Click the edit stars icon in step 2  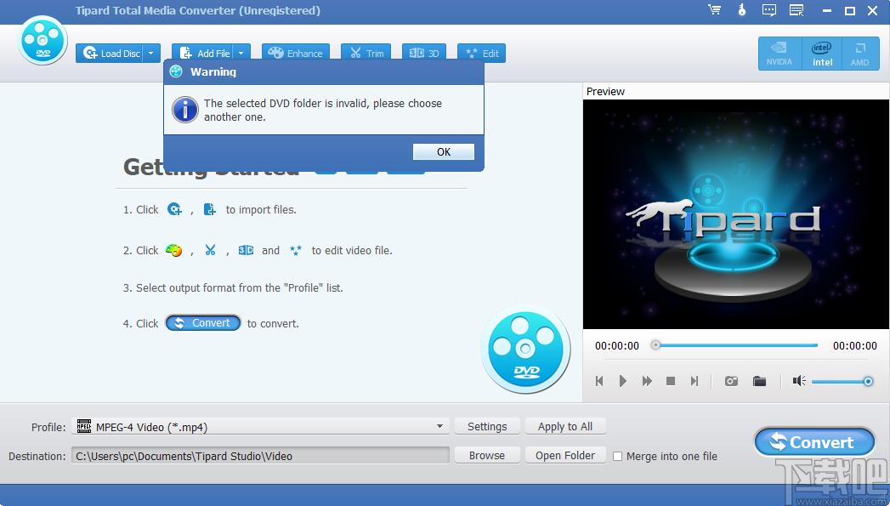(x=296, y=250)
